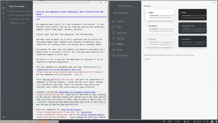Click the active workspace 11 button
Screen dimensions: 218x123
tap(44, 122)
